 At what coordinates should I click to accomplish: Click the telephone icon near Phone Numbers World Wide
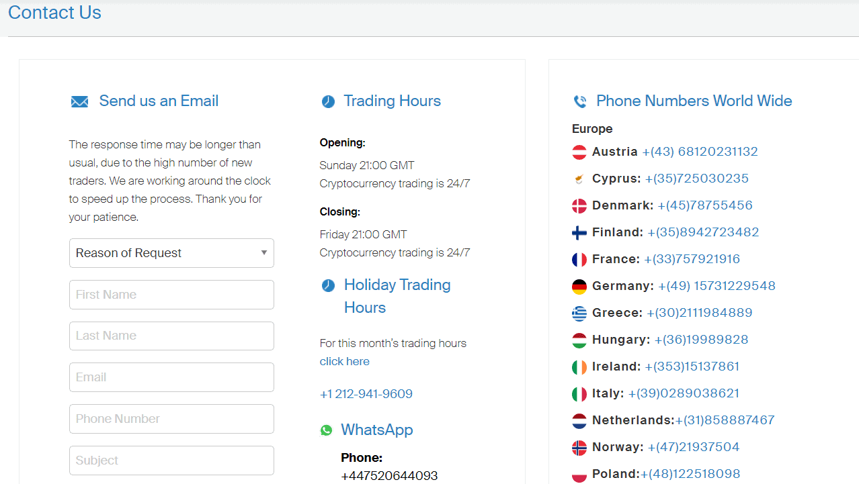[x=579, y=101]
